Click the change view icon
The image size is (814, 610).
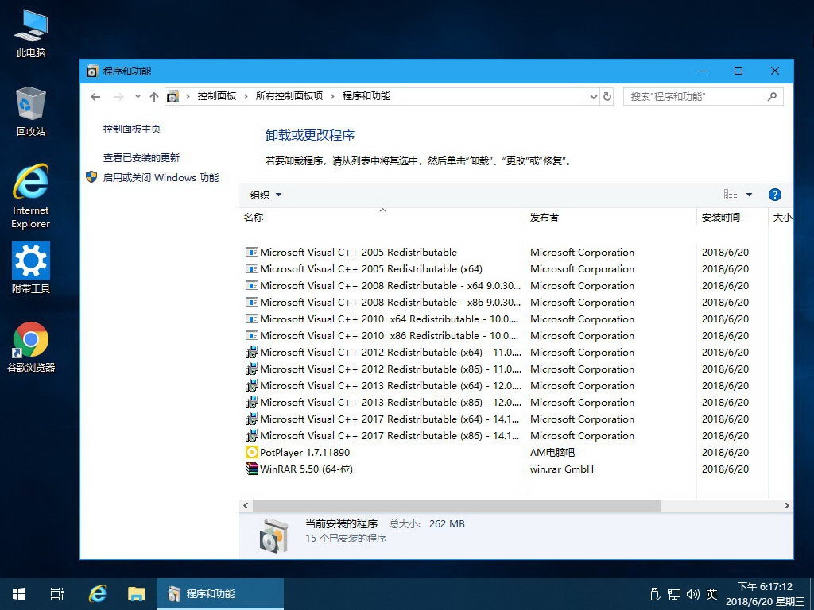pyautogui.click(x=731, y=195)
